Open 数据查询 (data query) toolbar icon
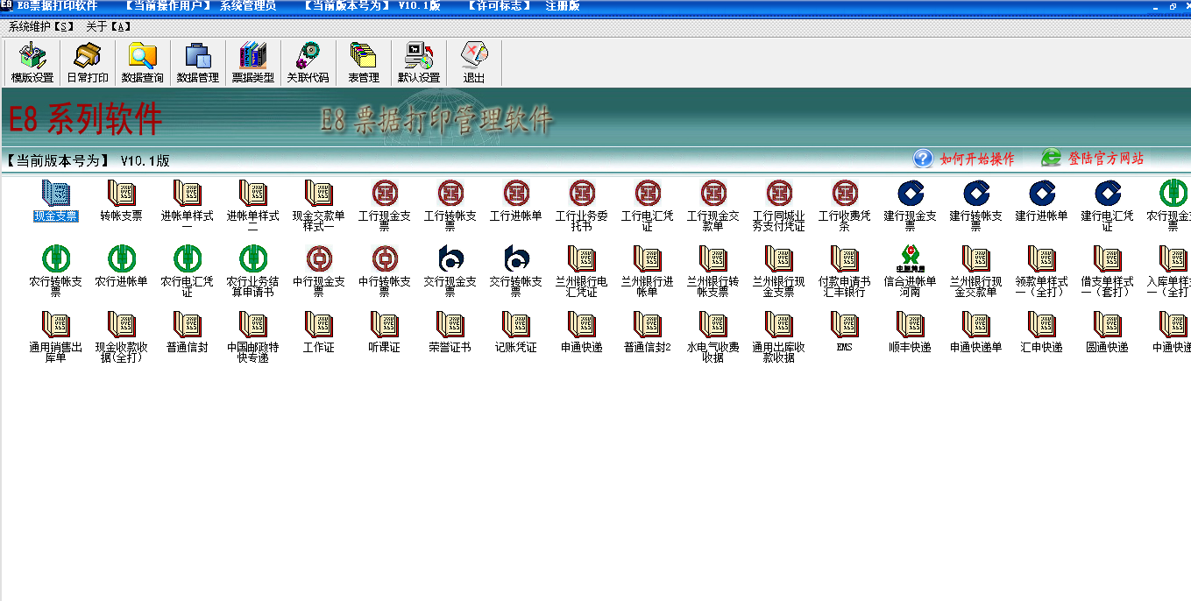The image size is (1191, 601). (143, 63)
